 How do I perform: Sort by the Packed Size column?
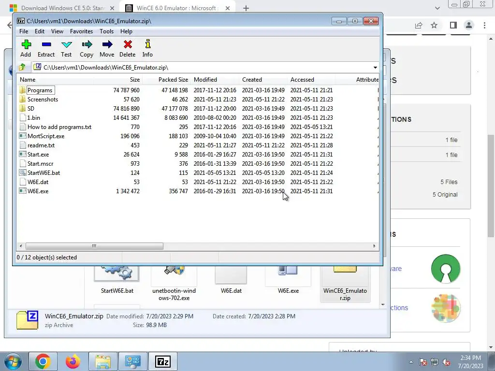coord(166,80)
